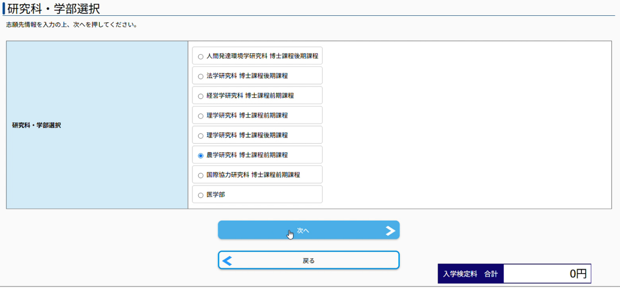This screenshot has width=620, height=288.
Task: Choose 法学研究科 博士課程後期課程 option
Action: point(201,76)
